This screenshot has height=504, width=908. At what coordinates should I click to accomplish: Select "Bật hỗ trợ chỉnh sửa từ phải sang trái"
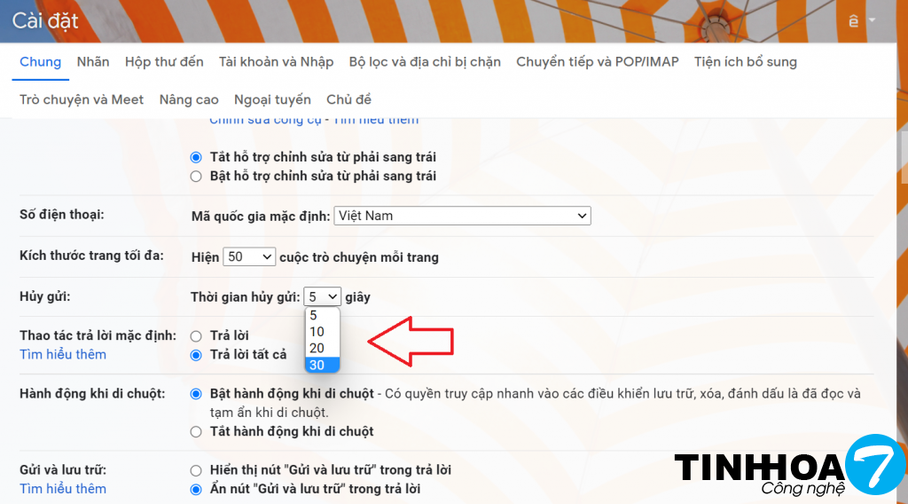[x=196, y=176]
